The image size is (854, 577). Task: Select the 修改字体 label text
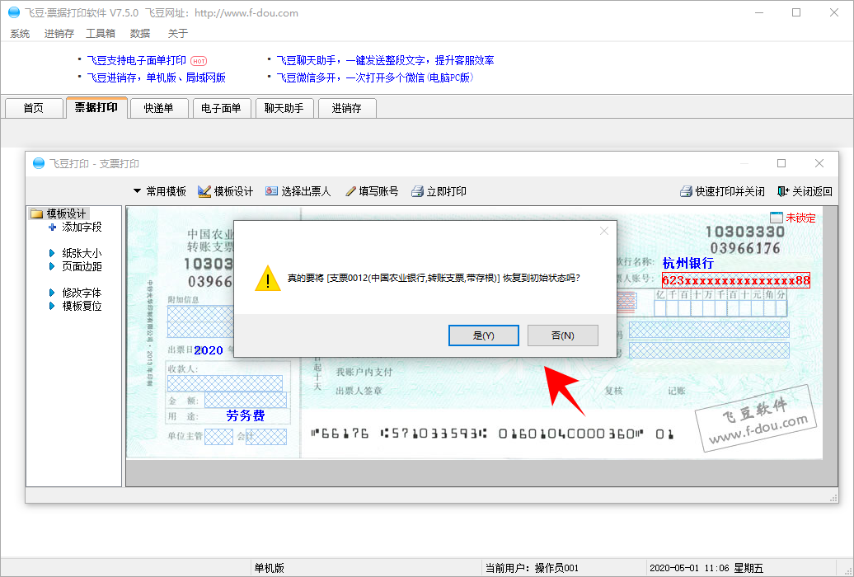(82, 293)
